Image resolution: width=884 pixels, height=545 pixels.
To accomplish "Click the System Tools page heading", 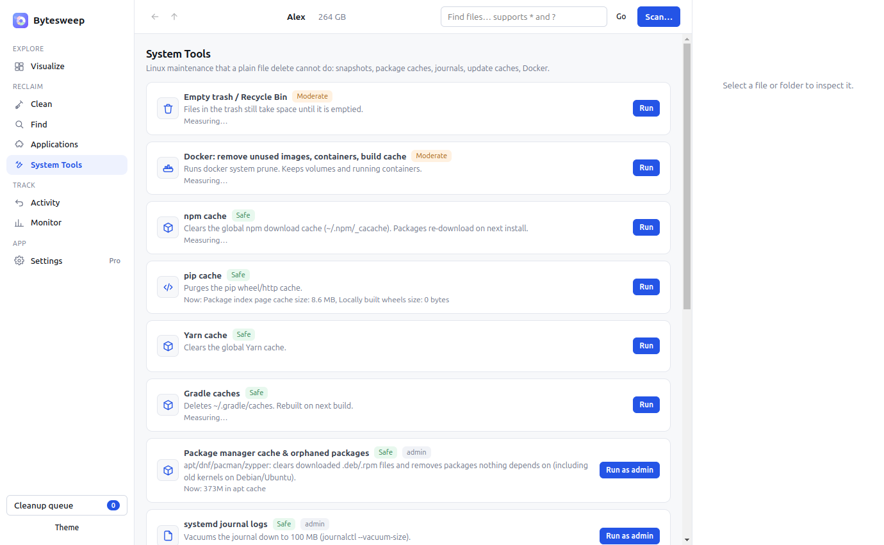I will [x=179, y=54].
